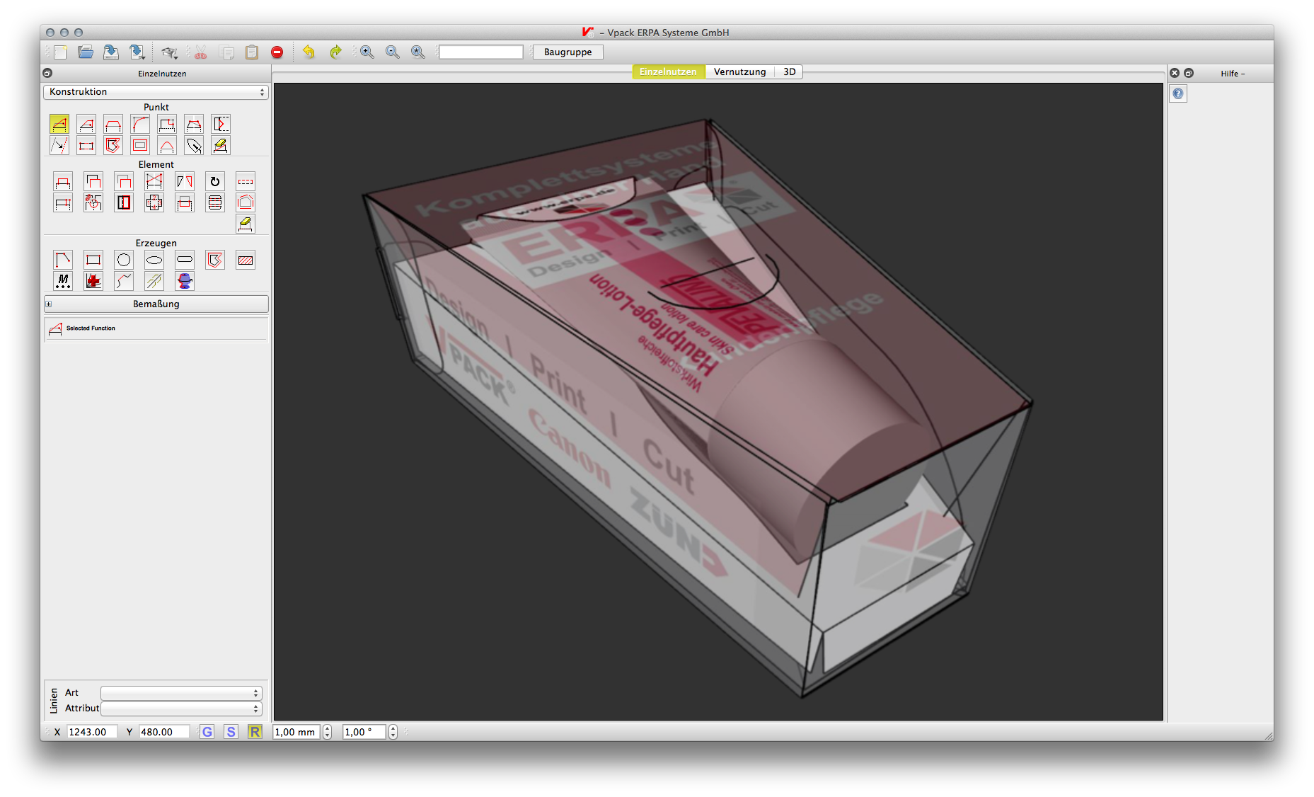Open the plotter/cutting table dropdown icon
1314x797 pixels.
pos(169,52)
